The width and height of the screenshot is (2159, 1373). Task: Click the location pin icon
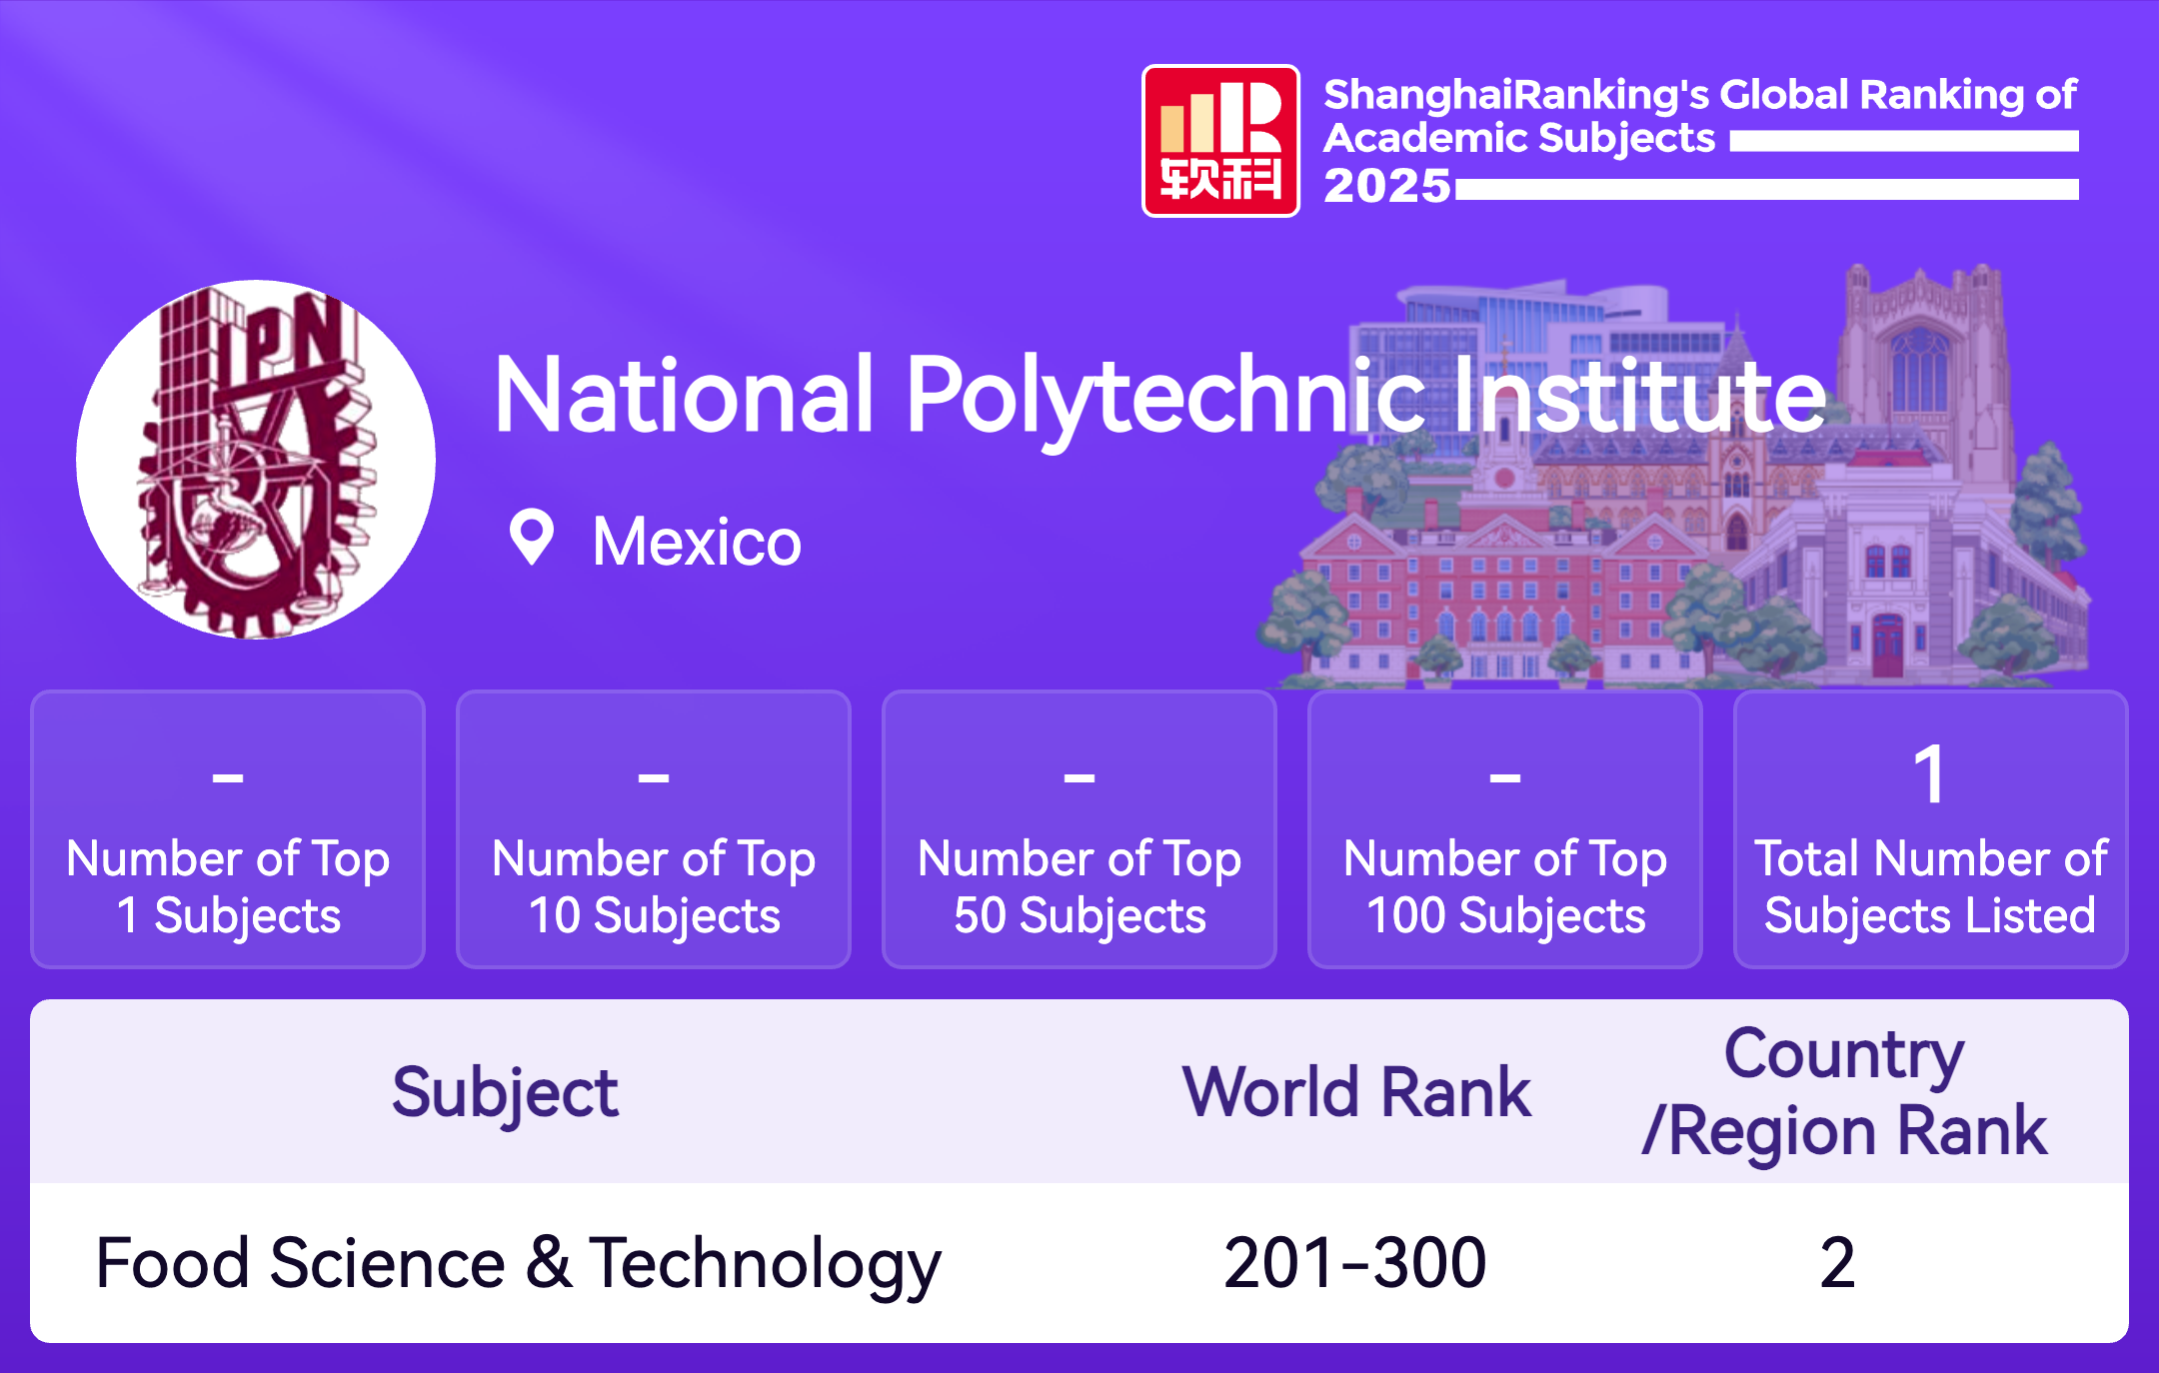click(x=531, y=538)
